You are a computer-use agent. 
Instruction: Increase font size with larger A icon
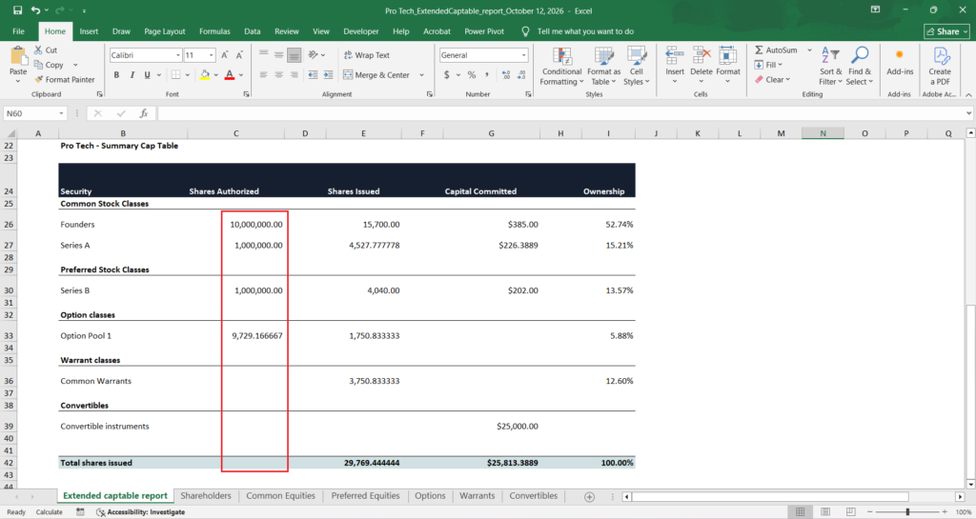coord(225,55)
